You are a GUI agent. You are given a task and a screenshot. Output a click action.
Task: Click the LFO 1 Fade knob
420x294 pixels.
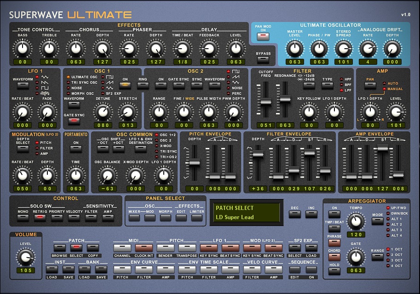tap(47, 112)
